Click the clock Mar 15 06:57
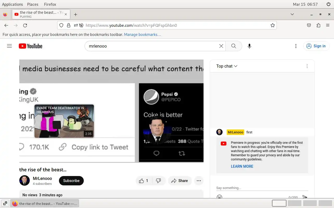The width and height of the screenshot is (334, 208). pyautogui.click(x=305, y=4)
